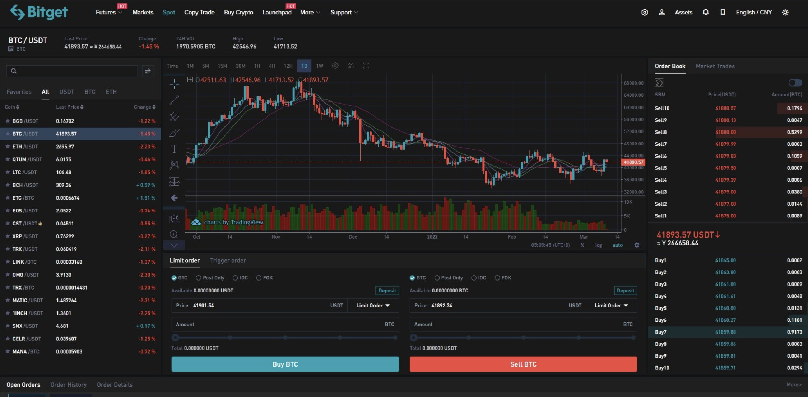Select FOK option in buy panel
Screen dimensions: 808x397
click(265, 278)
